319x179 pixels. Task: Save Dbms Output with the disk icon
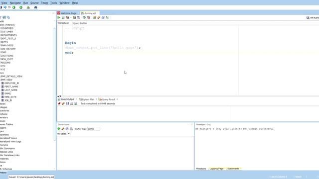[x=67, y=129]
